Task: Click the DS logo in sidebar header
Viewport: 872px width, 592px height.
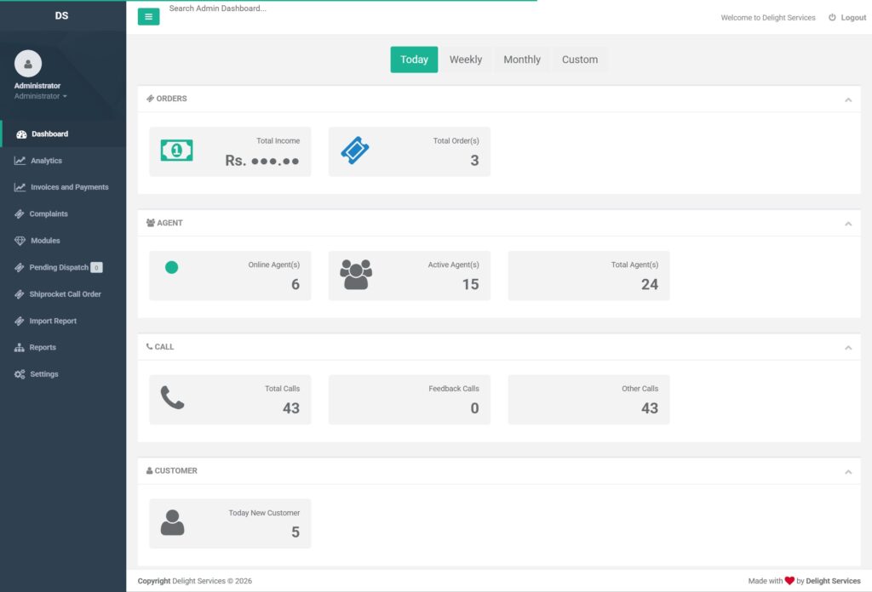Action: [x=61, y=15]
